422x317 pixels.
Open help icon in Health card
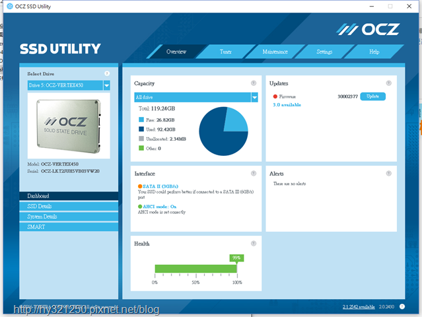pyautogui.click(x=254, y=243)
